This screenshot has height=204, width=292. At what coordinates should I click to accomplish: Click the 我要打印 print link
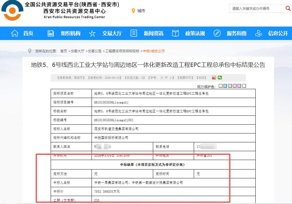pyautogui.click(x=185, y=78)
